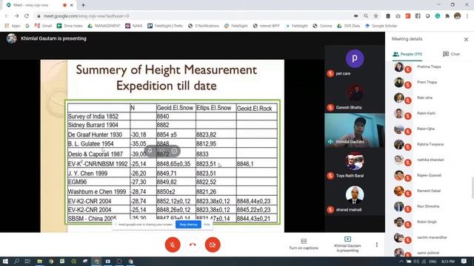Screen dimensions: 474x266
Task: Open Windows taskbar search
Action: (x=16, y=261)
